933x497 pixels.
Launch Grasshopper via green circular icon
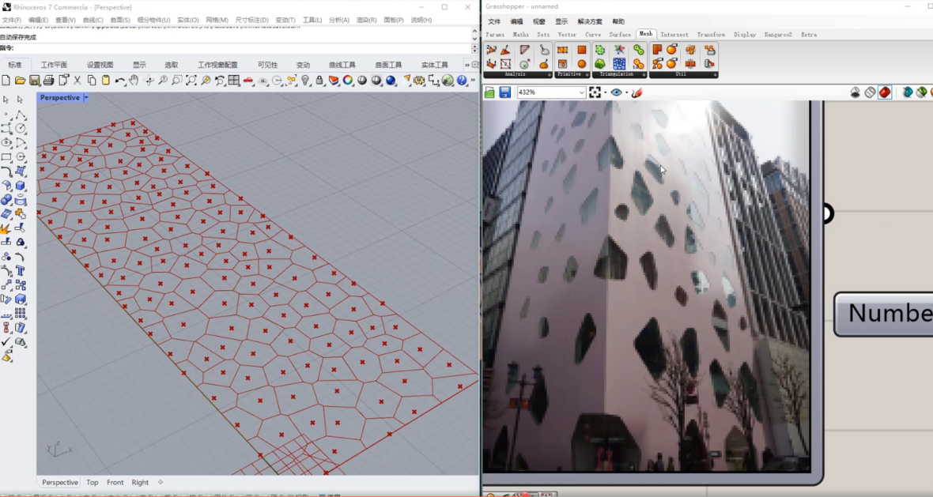pos(448,81)
